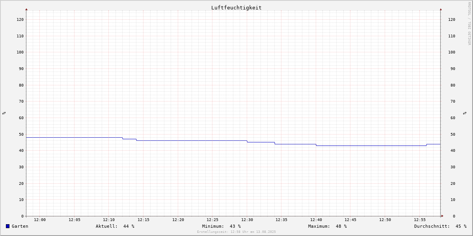Image resolution: width=473 pixels, height=236 pixels.
Task: Click the 100 label on the right y-axis
Action: pos(452,52)
